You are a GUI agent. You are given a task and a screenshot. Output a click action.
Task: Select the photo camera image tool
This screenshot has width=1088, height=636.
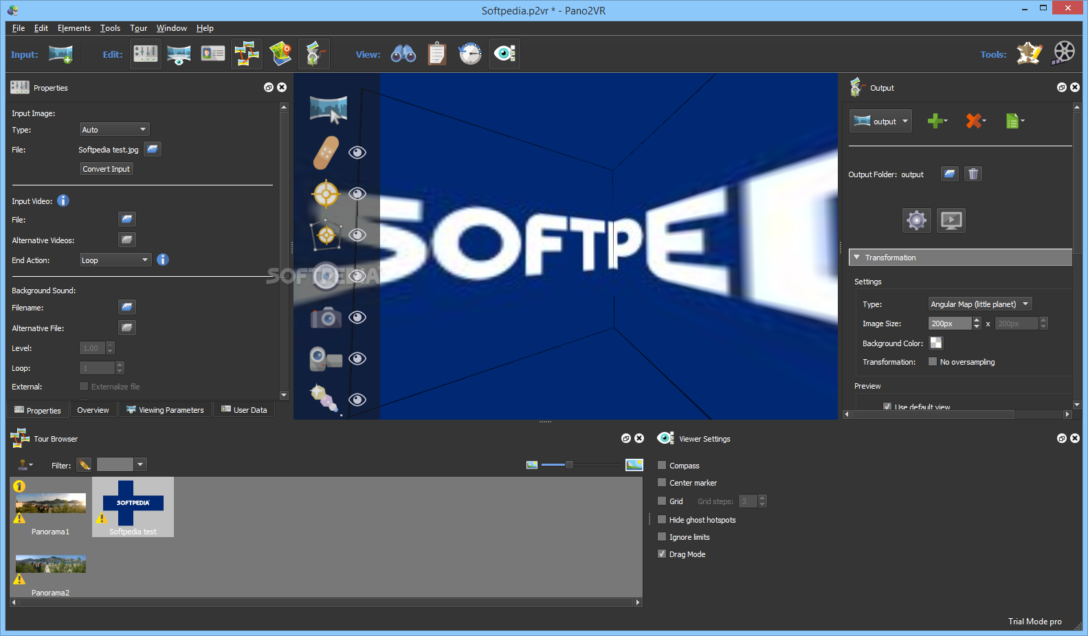[x=326, y=317]
